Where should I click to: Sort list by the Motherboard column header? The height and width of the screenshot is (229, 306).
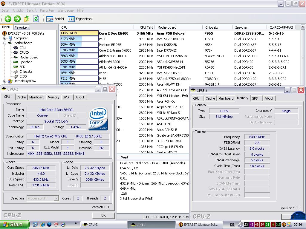[x=167, y=27]
